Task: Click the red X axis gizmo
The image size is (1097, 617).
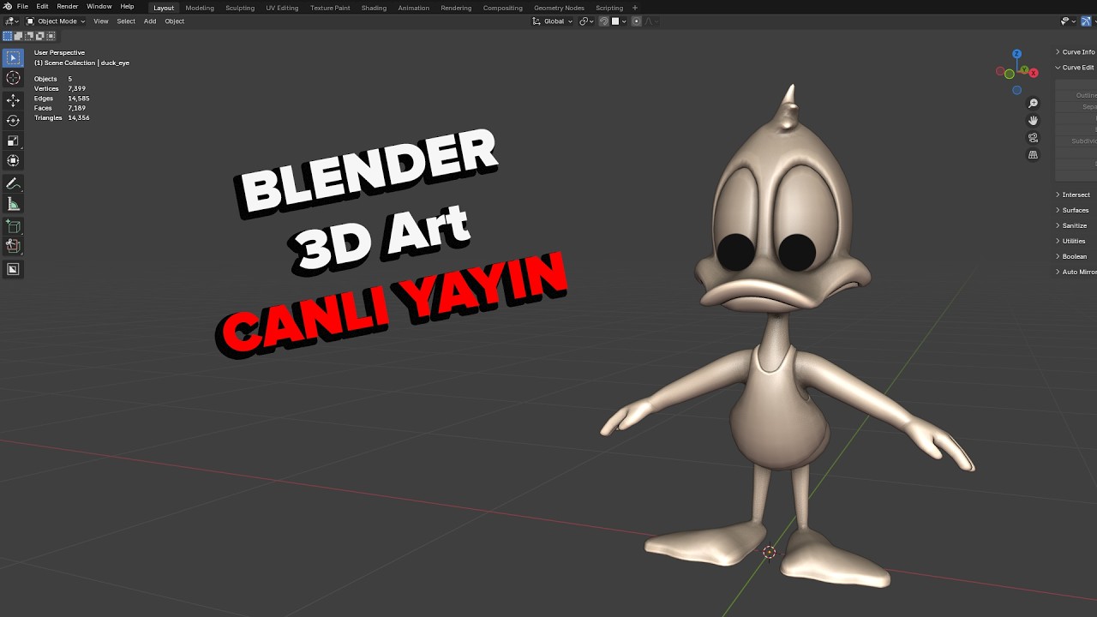Action: point(1034,74)
